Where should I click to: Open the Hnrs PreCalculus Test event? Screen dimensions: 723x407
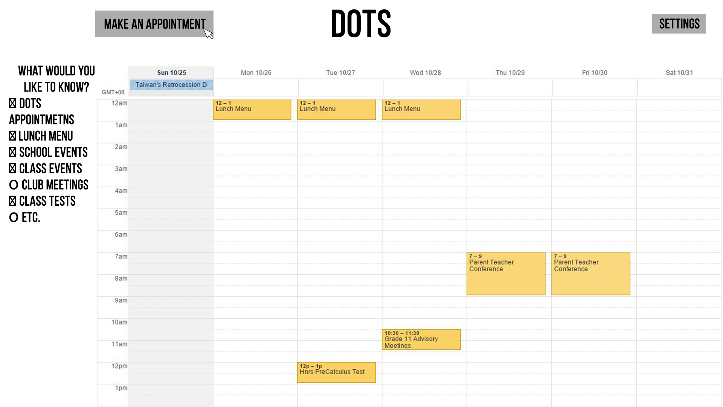point(336,372)
